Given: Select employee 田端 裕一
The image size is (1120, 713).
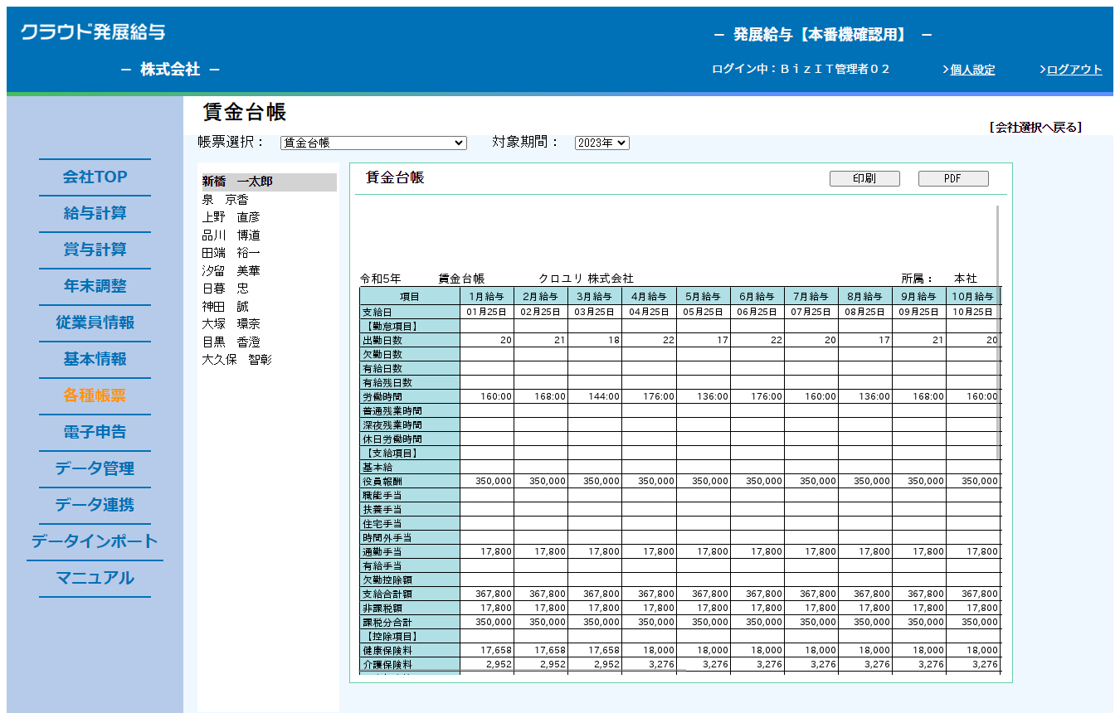Looking at the screenshot, I should point(231,253).
